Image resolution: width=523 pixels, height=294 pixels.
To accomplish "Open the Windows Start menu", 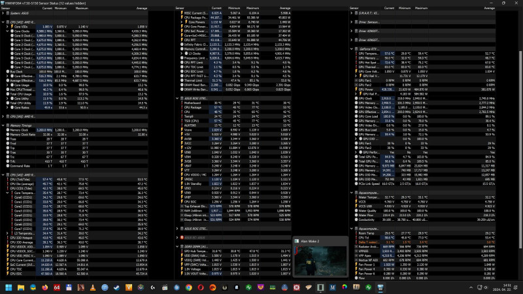I will pyautogui.click(x=8, y=287).
